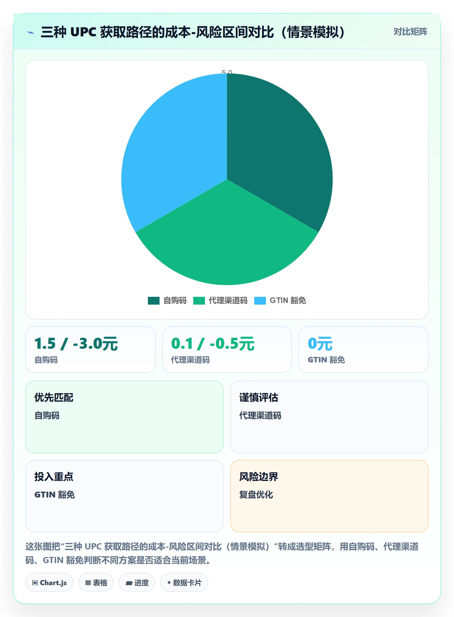
Task: Click the Chart.js tag icon
Action: coord(35,583)
